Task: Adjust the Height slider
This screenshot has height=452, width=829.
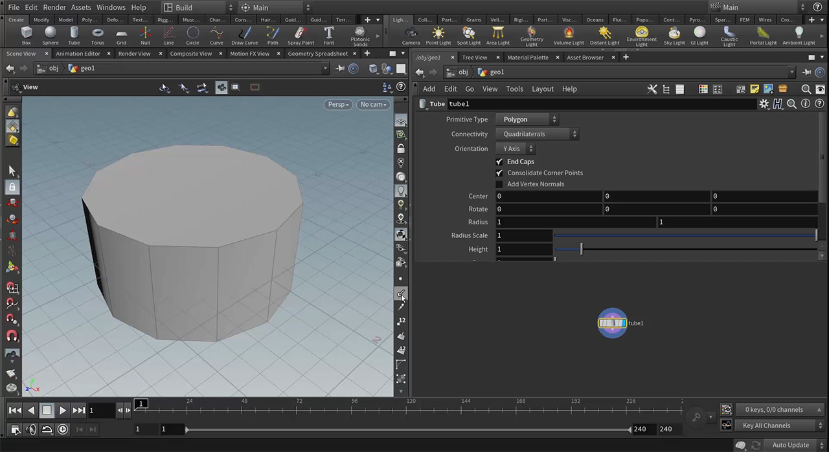Action: tap(581, 250)
